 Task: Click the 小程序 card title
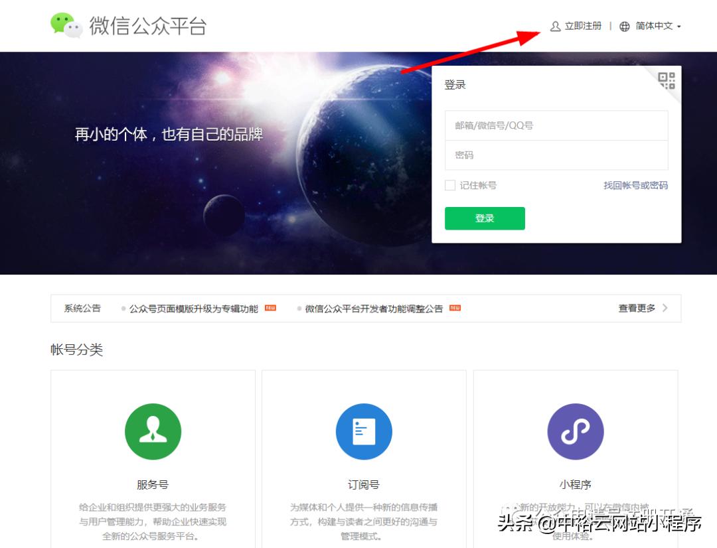(575, 484)
